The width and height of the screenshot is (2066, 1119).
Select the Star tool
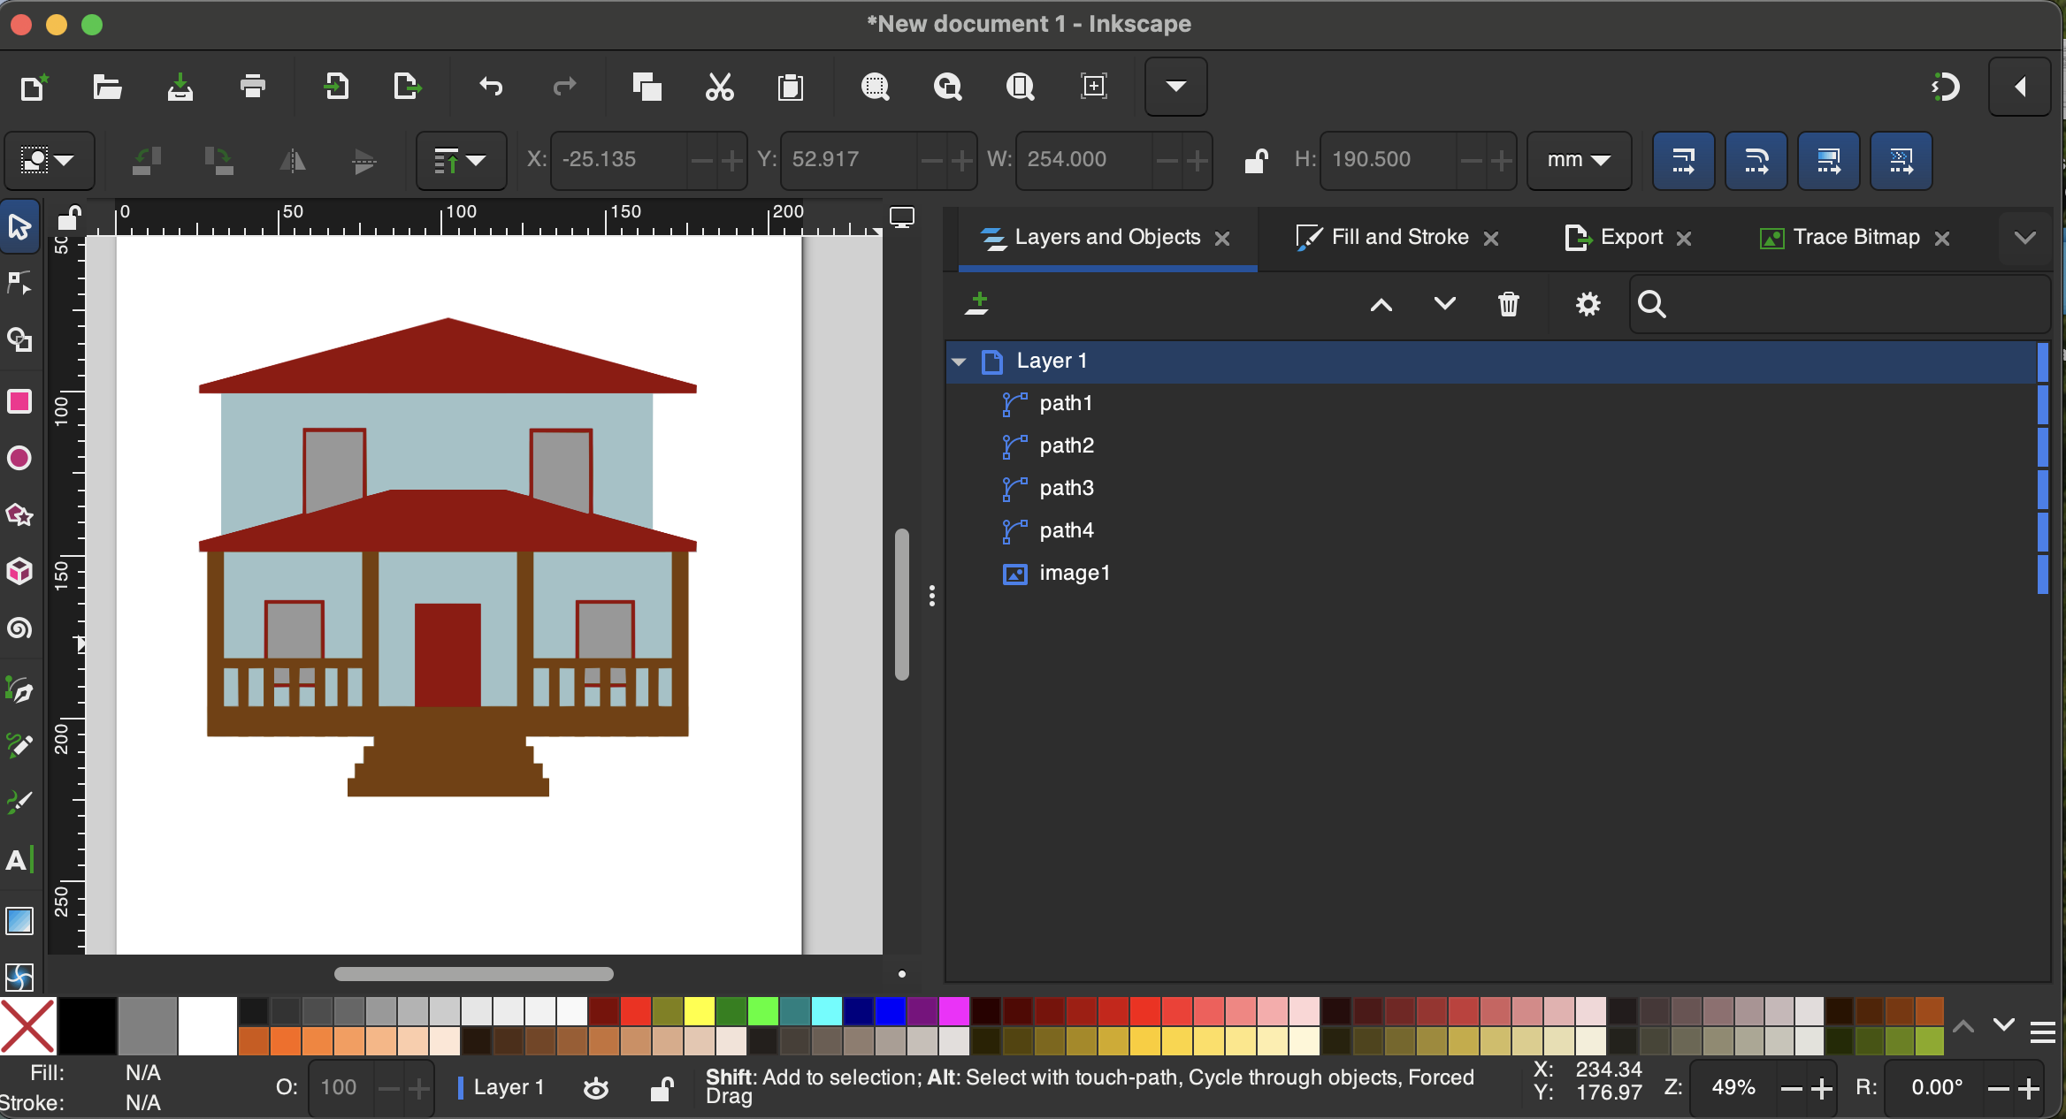point(19,516)
